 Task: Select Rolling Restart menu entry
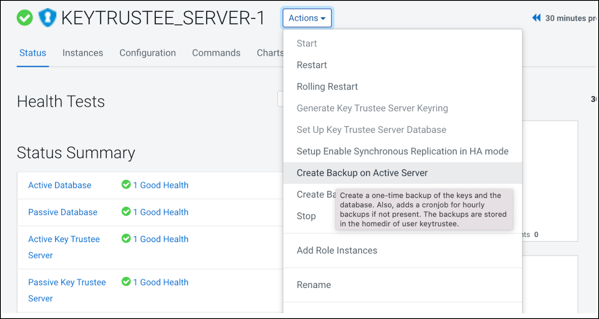[327, 87]
